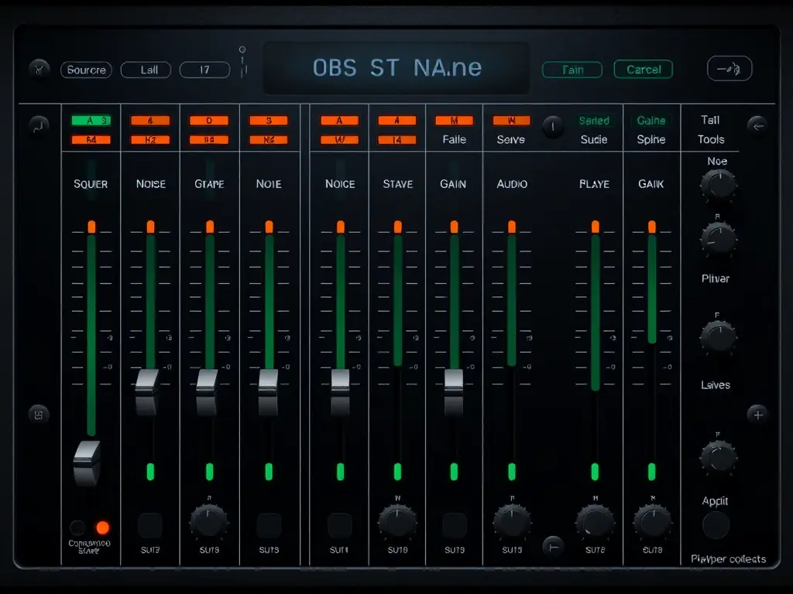Click the orange record dot on SQUIER

click(103, 527)
